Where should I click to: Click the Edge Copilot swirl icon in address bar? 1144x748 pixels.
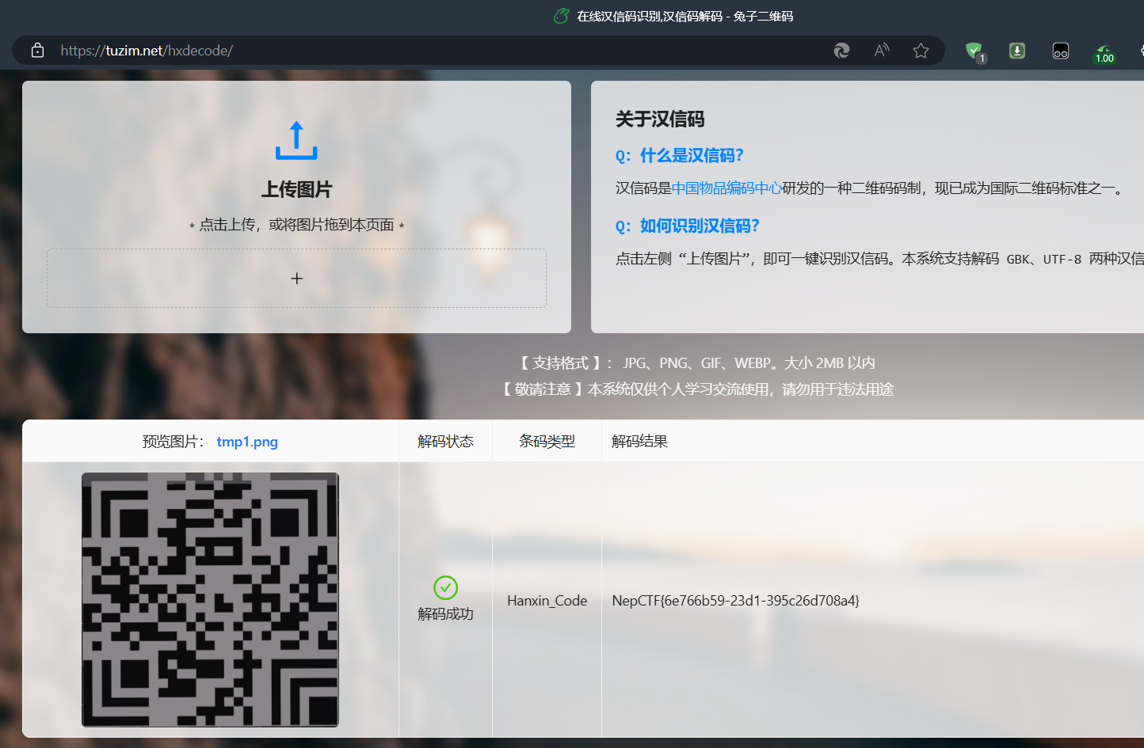click(x=841, y=51)
